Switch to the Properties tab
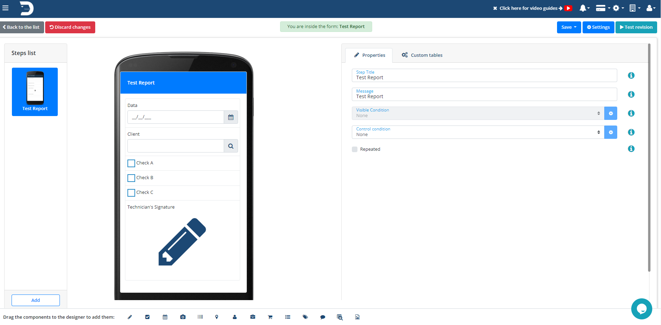Screen dimensions: 661x325 tap(369, 55)
